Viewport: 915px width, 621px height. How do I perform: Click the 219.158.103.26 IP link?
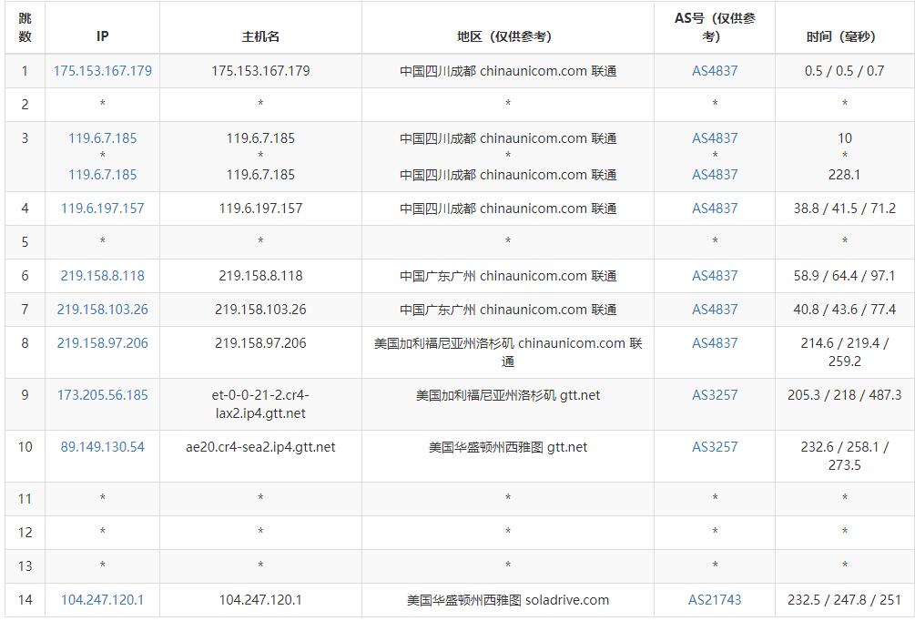click(103, 310)
